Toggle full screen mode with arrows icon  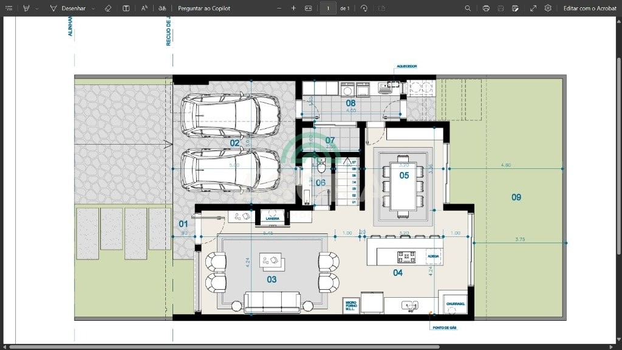point(533,9)
